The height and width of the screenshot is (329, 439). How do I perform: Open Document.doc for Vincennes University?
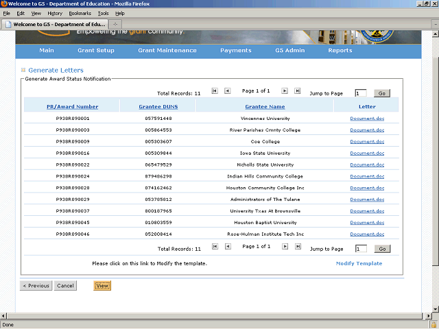tap(367, 119)
